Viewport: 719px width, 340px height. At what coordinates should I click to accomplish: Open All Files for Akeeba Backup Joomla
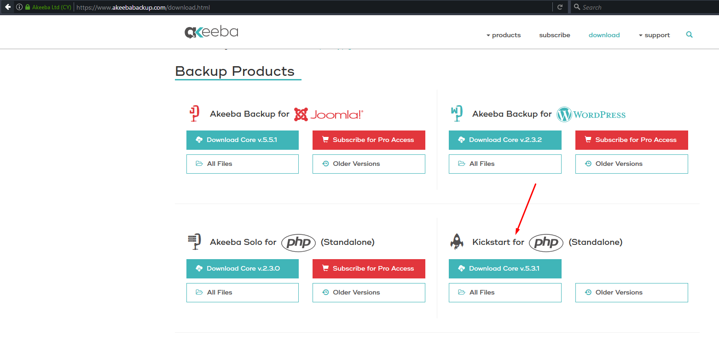click(243, 164)
